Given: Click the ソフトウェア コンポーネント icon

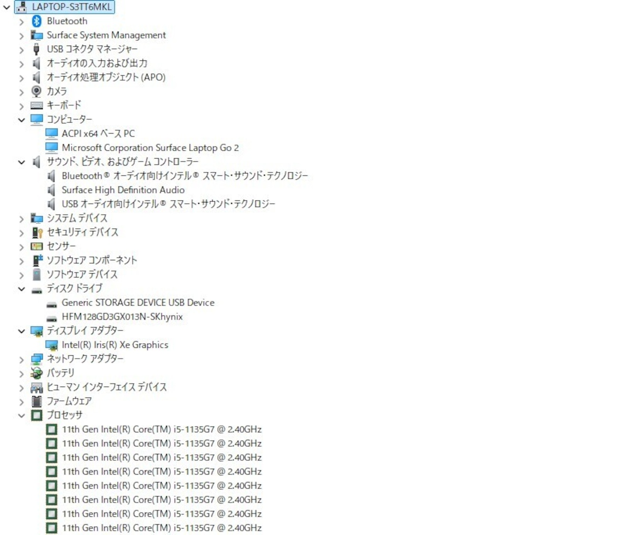Looking at the screenshot, I should 37,260.
